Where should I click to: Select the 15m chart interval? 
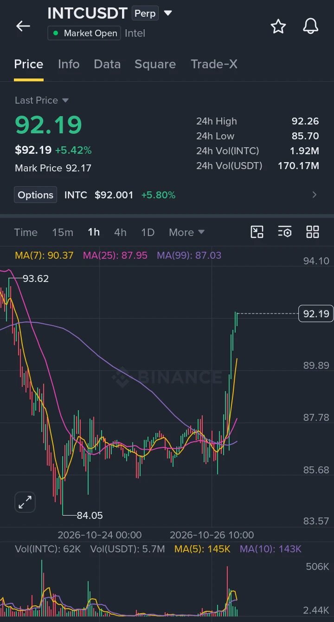[x=63, y=232]
